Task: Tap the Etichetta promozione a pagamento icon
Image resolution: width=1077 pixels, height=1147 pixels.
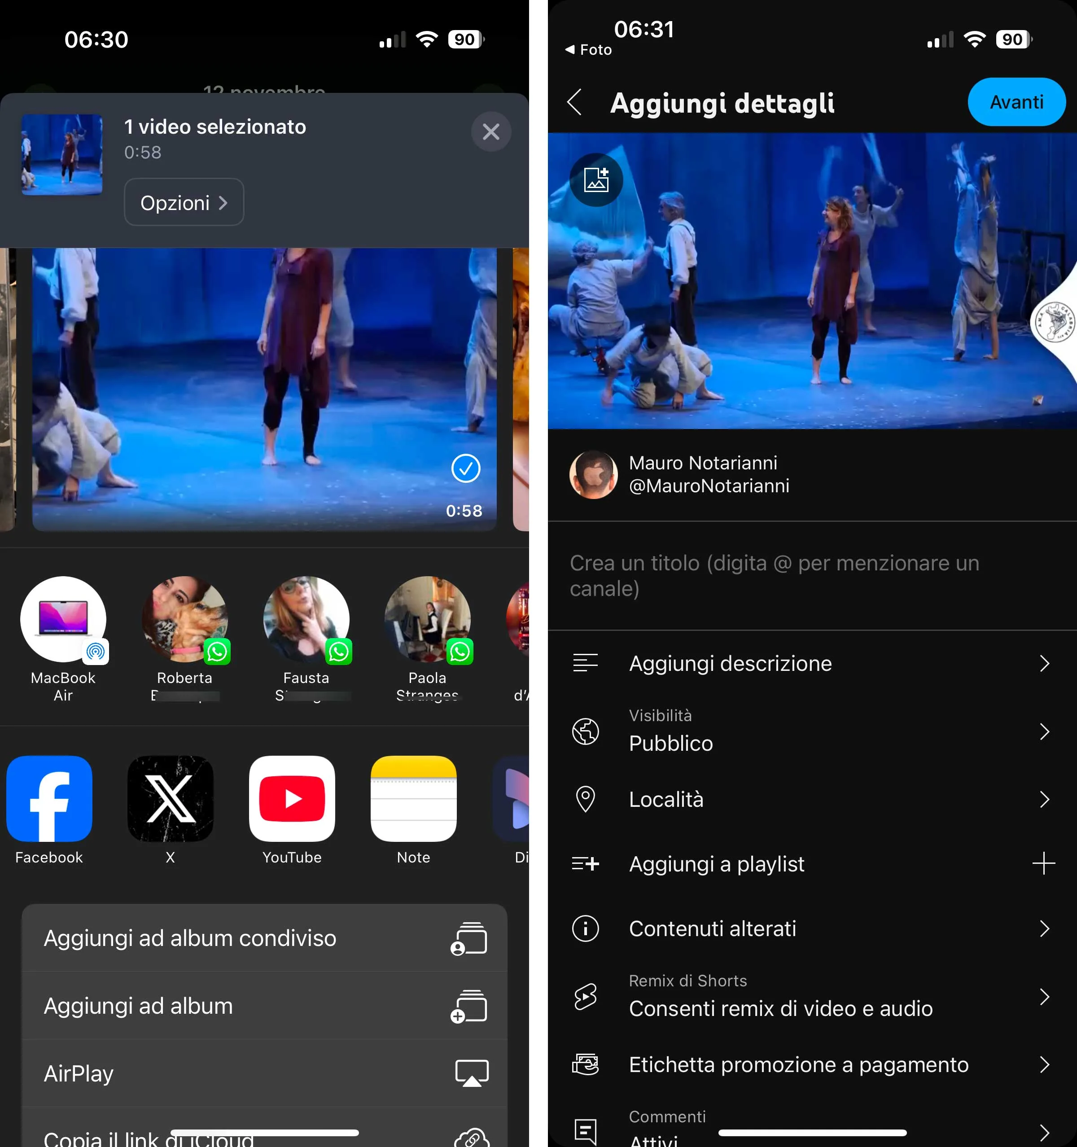Action: point(586,1064)
